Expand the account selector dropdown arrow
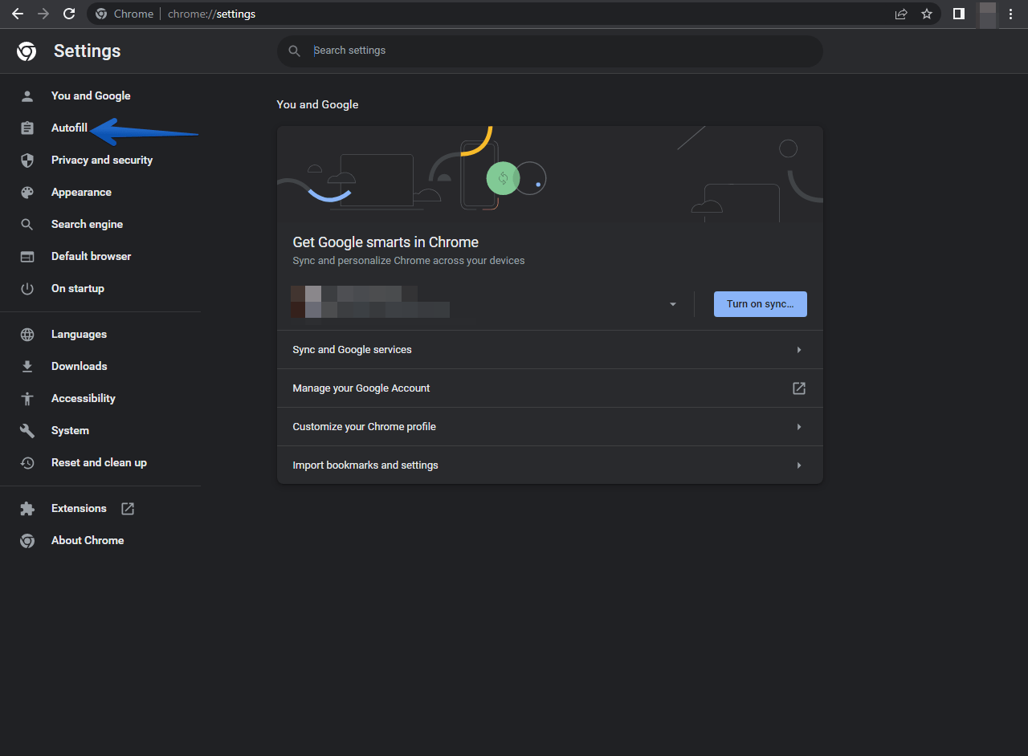1028x756 pixels. pyautogui.click(x=673, y=305)
